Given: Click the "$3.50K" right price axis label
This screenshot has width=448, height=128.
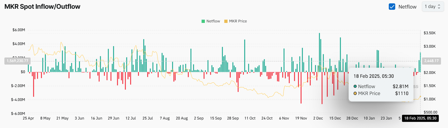Looking at the screenshot, I should (x=429, y=33).
